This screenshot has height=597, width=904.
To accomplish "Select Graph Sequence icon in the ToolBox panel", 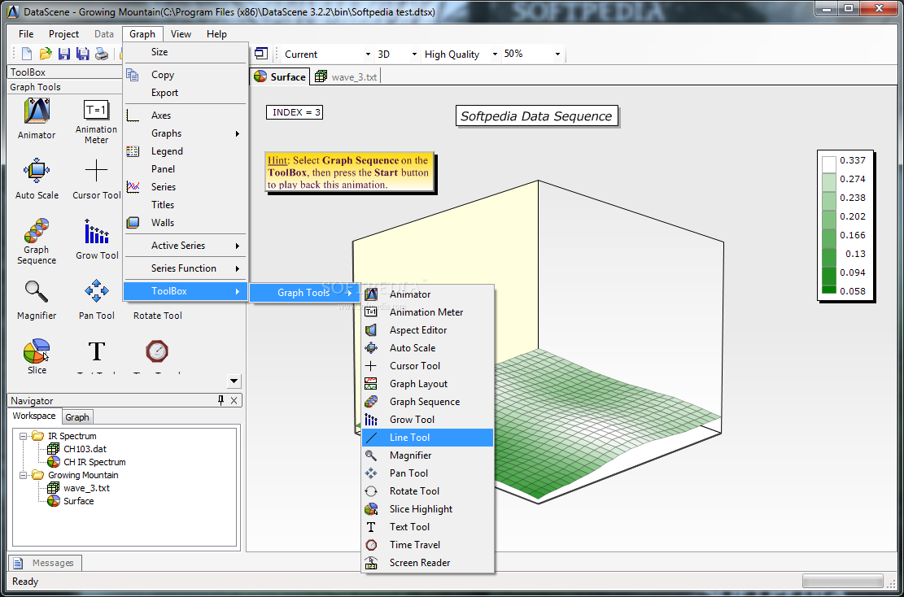I will 37,230.
